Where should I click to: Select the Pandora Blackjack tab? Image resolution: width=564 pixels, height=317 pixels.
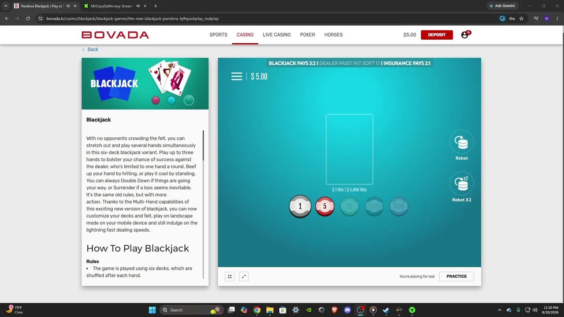click(x=46, y=6)
